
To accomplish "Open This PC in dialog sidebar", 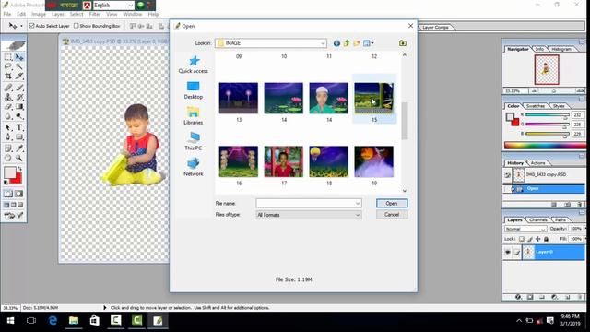I will tap(194, 141).
